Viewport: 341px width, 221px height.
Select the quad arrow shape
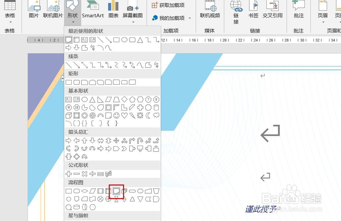(116, 141)
